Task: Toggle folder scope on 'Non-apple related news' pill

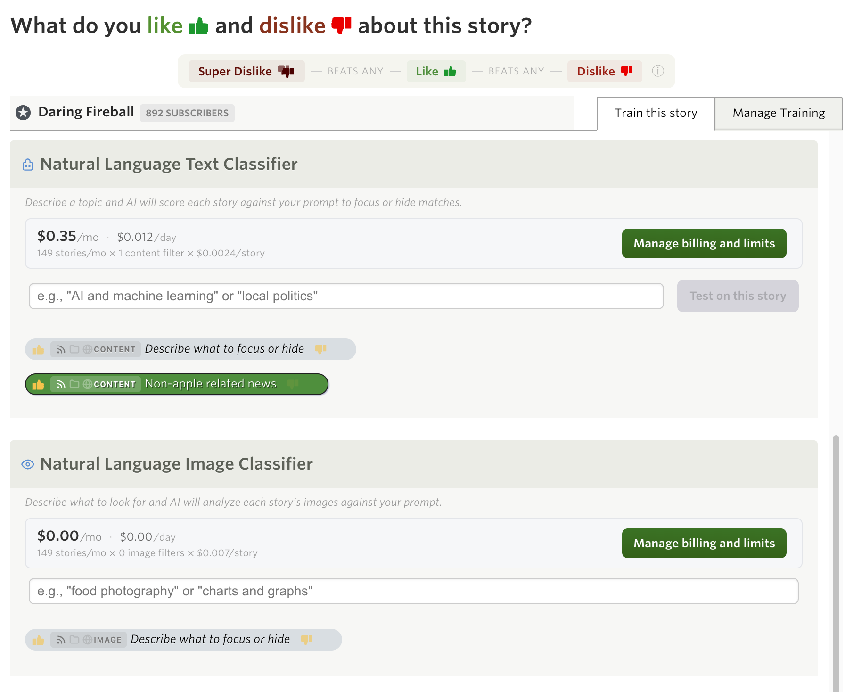Action: [74, 384]
